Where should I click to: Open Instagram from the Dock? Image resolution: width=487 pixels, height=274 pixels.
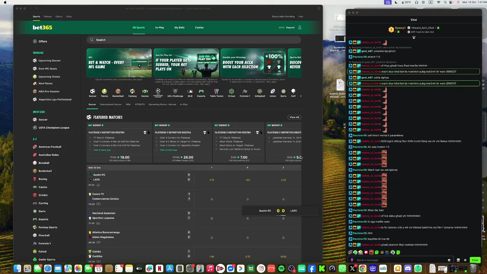tap(261, 269)
